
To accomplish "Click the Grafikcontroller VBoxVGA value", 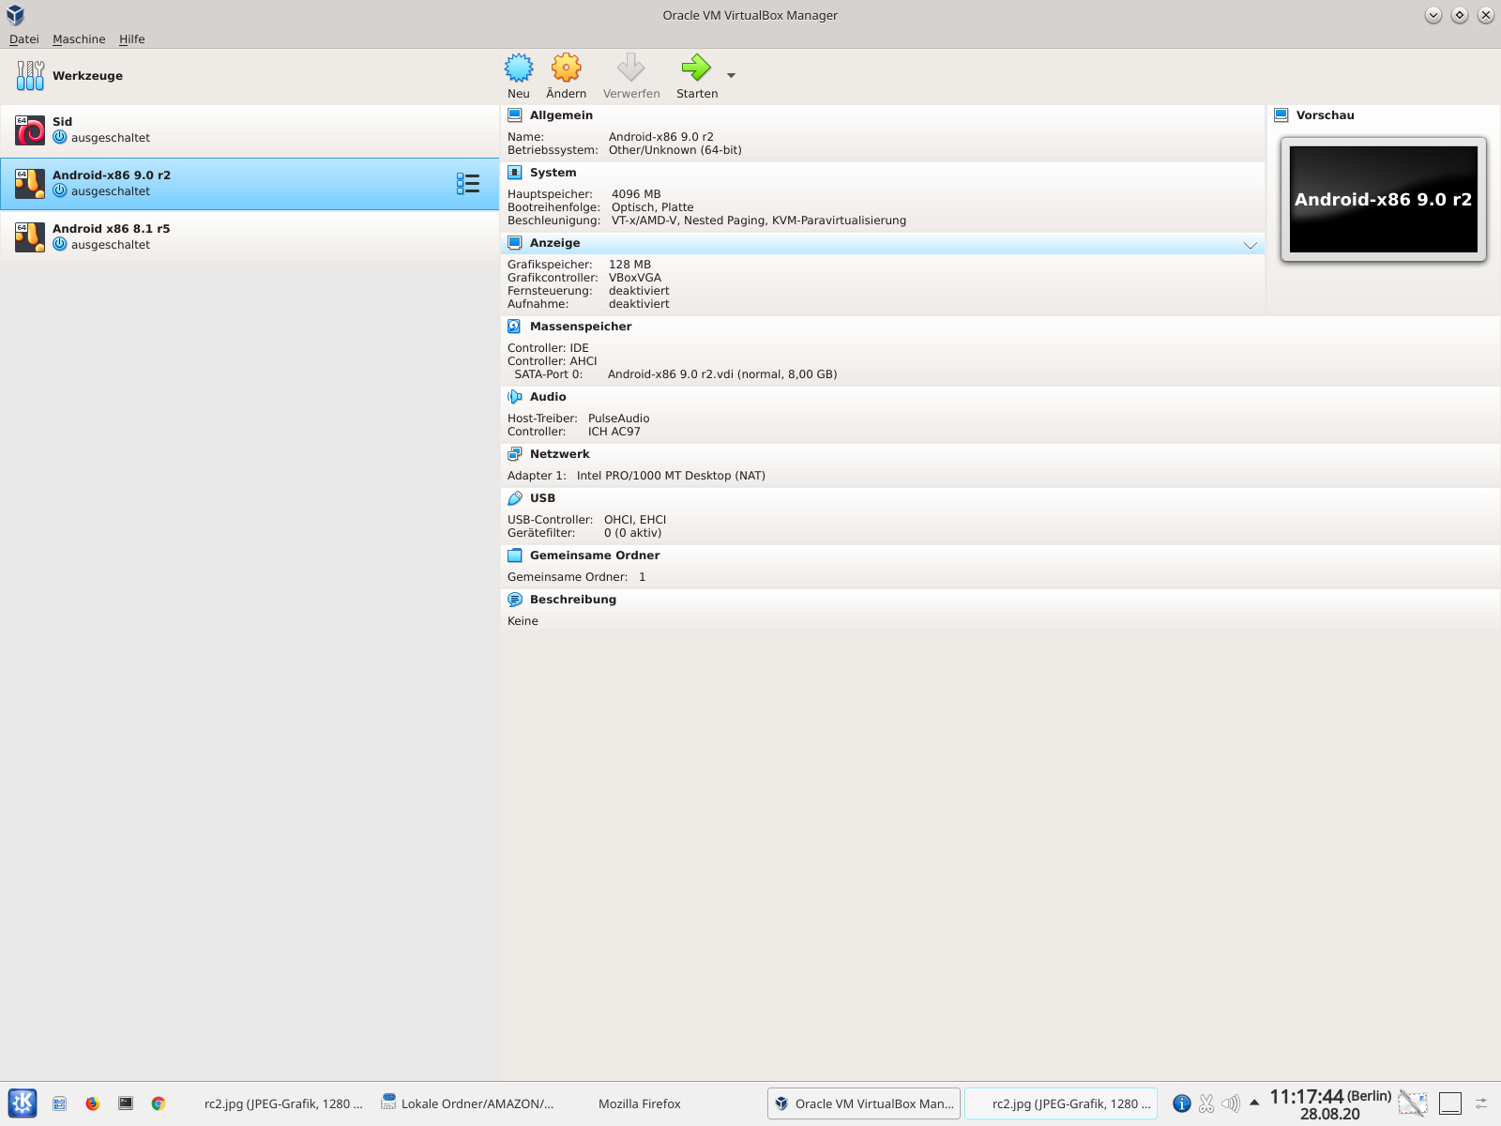I will 635,278.
